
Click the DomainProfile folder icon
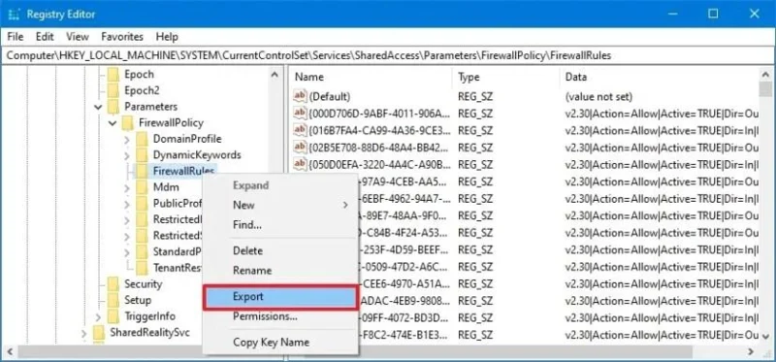click(x=142, y=139)
